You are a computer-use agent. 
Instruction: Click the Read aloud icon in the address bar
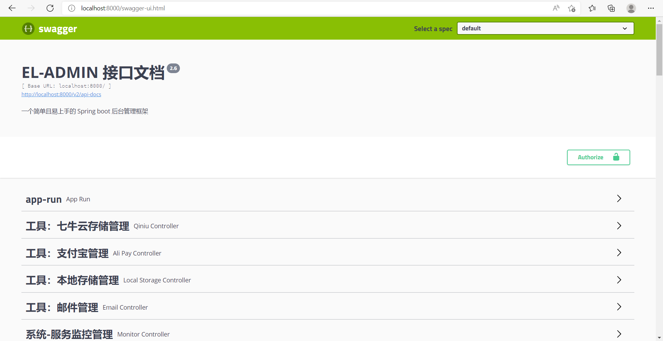pos(556,8)
